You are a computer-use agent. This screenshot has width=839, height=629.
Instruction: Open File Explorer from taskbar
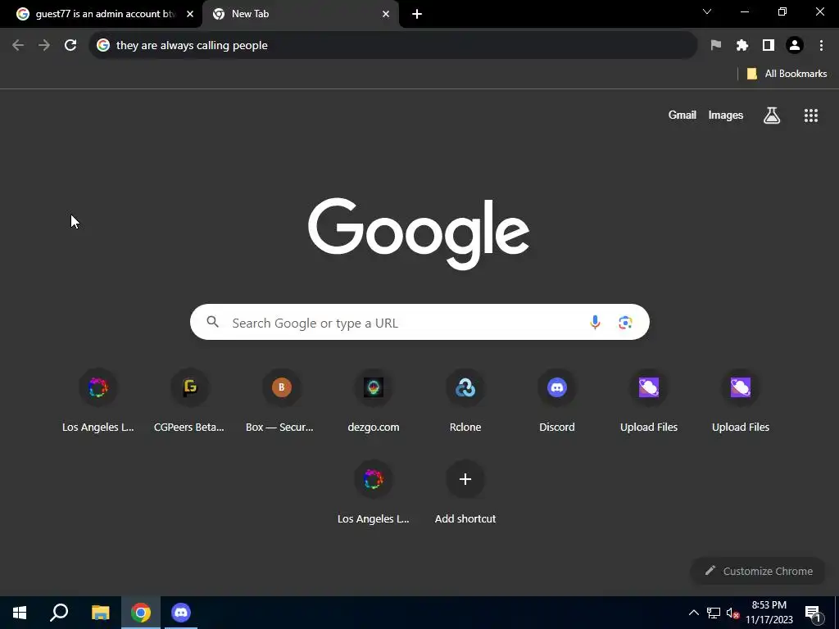[x=100, y=613]
